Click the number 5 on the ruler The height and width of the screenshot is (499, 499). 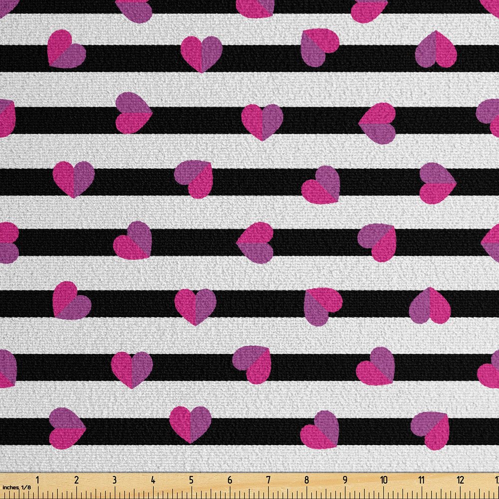[x=191, y=480]
